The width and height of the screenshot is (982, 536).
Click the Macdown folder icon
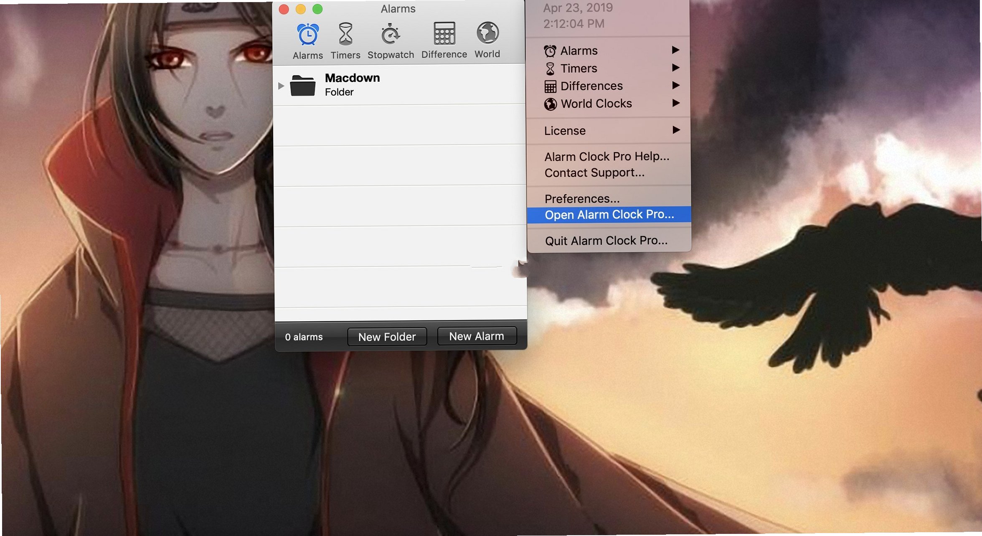(302, 85)
